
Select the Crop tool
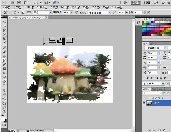pos(4,39)
